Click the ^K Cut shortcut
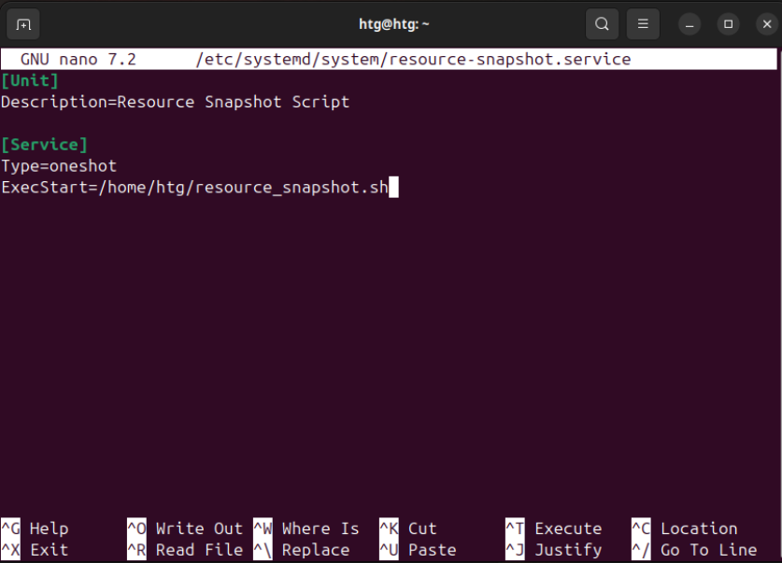Image resolution: width=782 pixels, height=563 pixels. 408,528
